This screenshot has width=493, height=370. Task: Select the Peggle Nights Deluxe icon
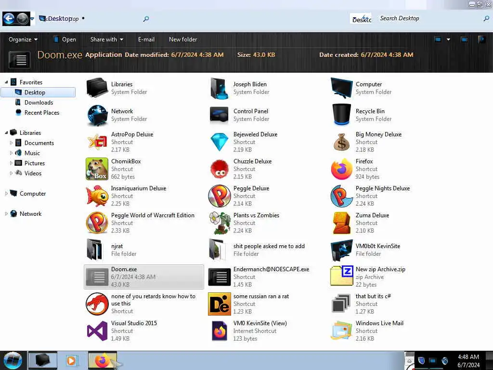(341, 196)
